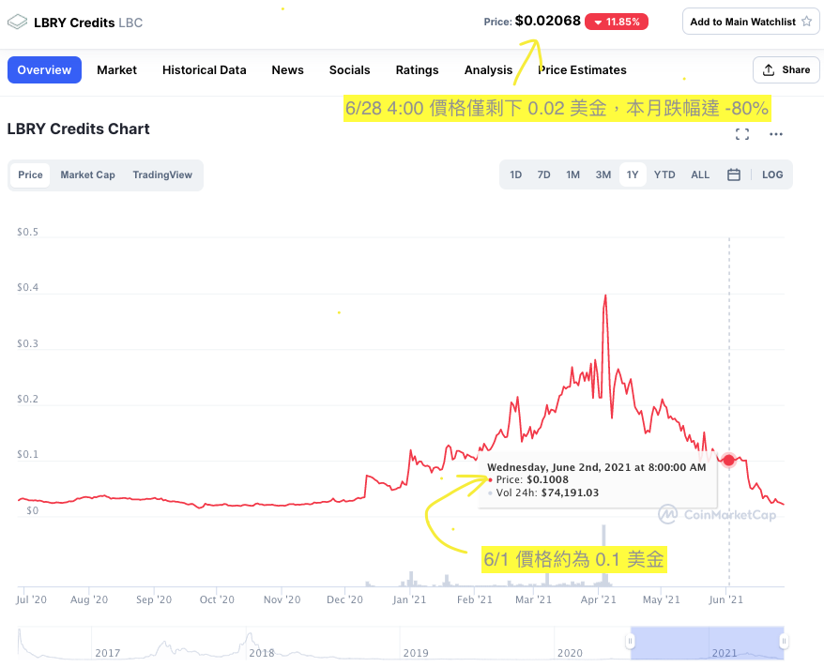This screenshot has height=667, width=824.
Task: Select the ALL time range
Action: [700, 174]
